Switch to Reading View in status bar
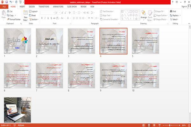191x127 pixels. pos(154,125)
